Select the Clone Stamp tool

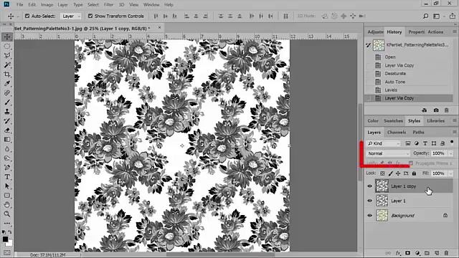tap(7, 112)
